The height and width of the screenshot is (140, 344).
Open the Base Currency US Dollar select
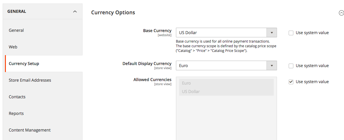point(221,33)
